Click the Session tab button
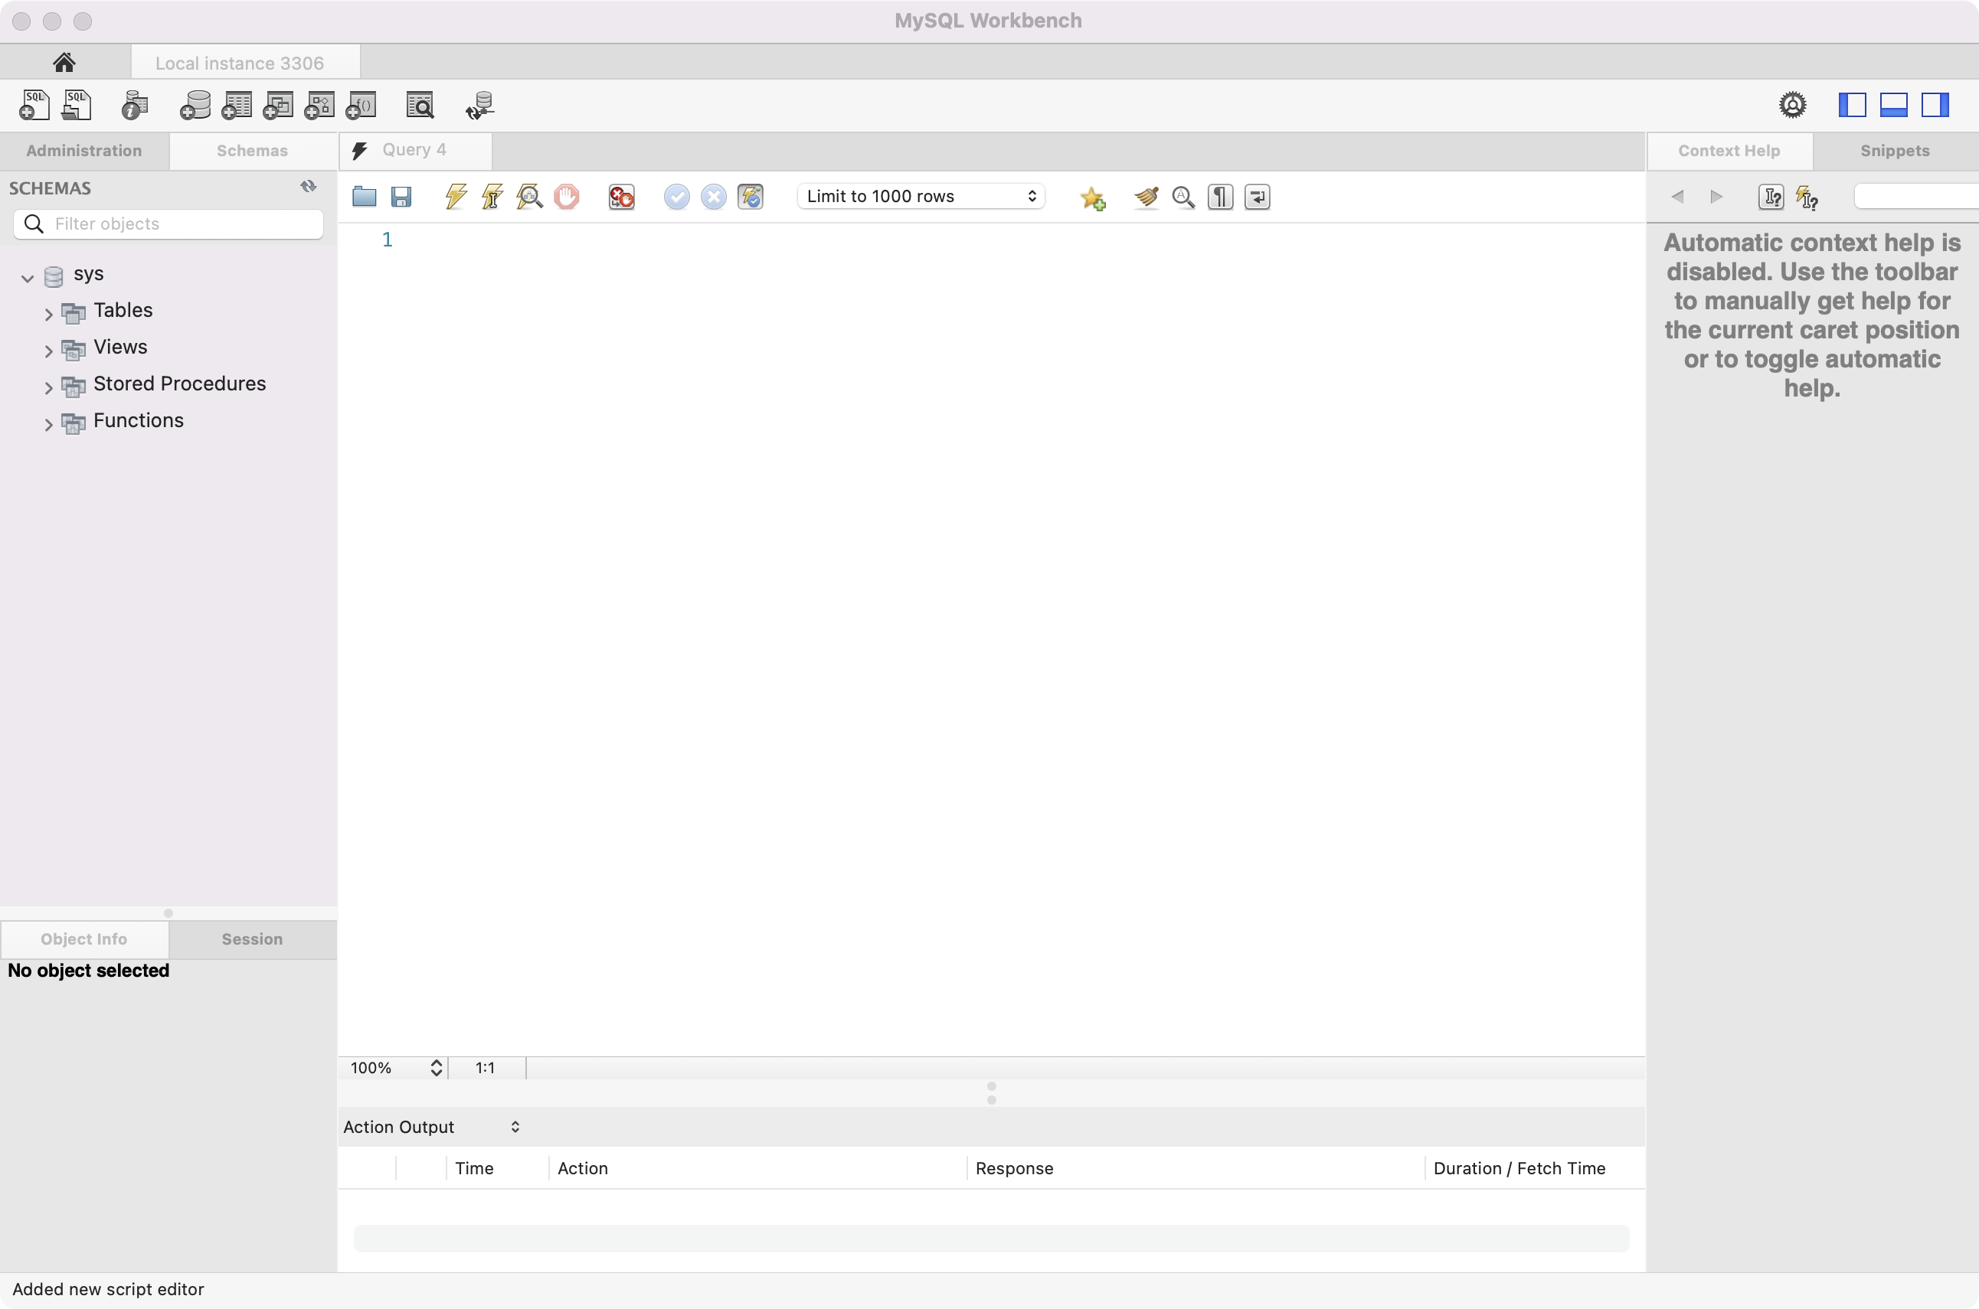The height and width of the screenshot is (1309, 1979). click(x=252, y=939)
